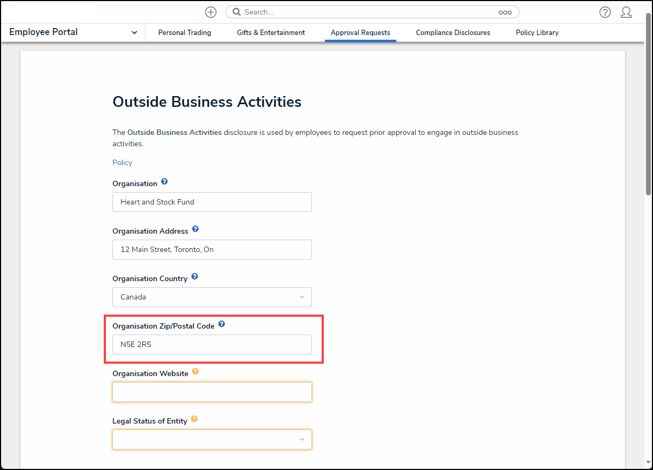Show help for Legal Status of Entity
653x470 pixels.
point(194,419)
